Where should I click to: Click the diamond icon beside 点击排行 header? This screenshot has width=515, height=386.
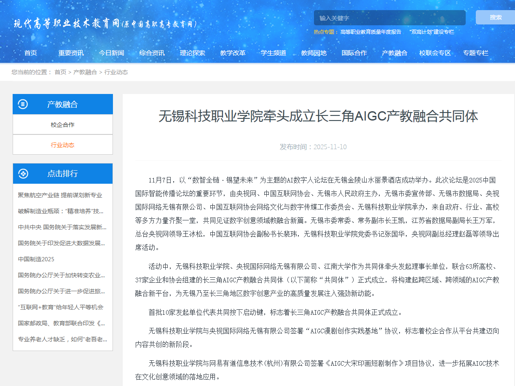point(23,173)
